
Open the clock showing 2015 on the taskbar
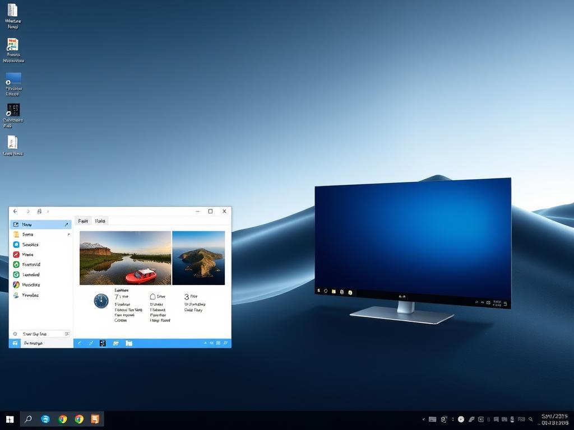coord(555,419)
